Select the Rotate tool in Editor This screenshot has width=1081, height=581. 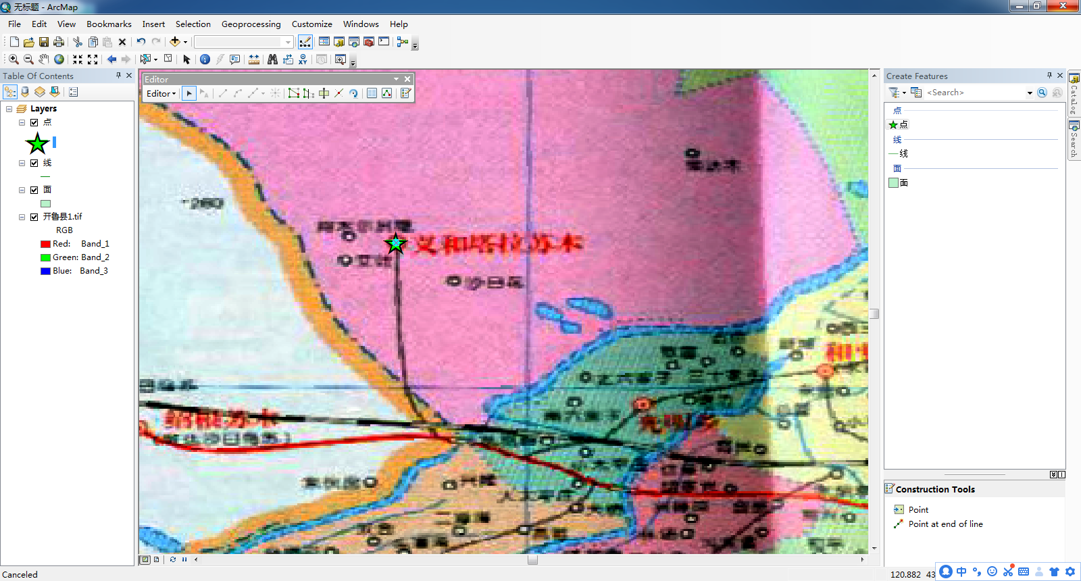click(353, 93)
